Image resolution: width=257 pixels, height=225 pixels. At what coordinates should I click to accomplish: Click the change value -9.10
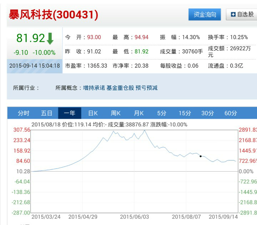(x=21, y=53)
